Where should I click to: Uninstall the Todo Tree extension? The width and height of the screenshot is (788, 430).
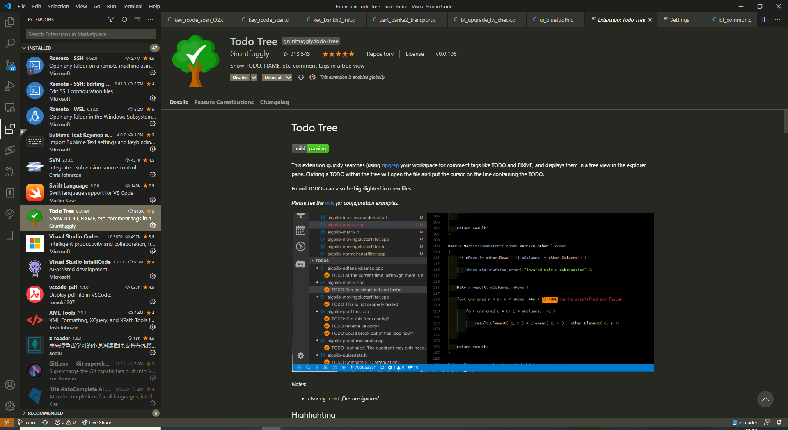coord(273,78)
